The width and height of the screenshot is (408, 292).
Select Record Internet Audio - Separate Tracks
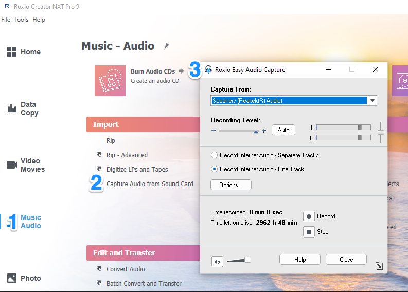[264, 155]
